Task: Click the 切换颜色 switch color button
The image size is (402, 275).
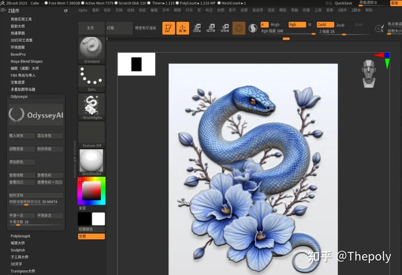Action: click(91, 229)
